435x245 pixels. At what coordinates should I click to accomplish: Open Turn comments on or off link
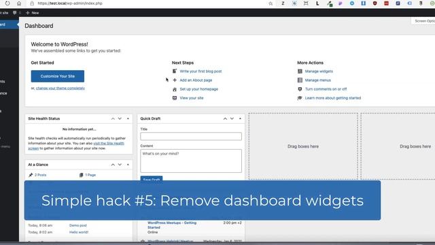tap(326, 89)
